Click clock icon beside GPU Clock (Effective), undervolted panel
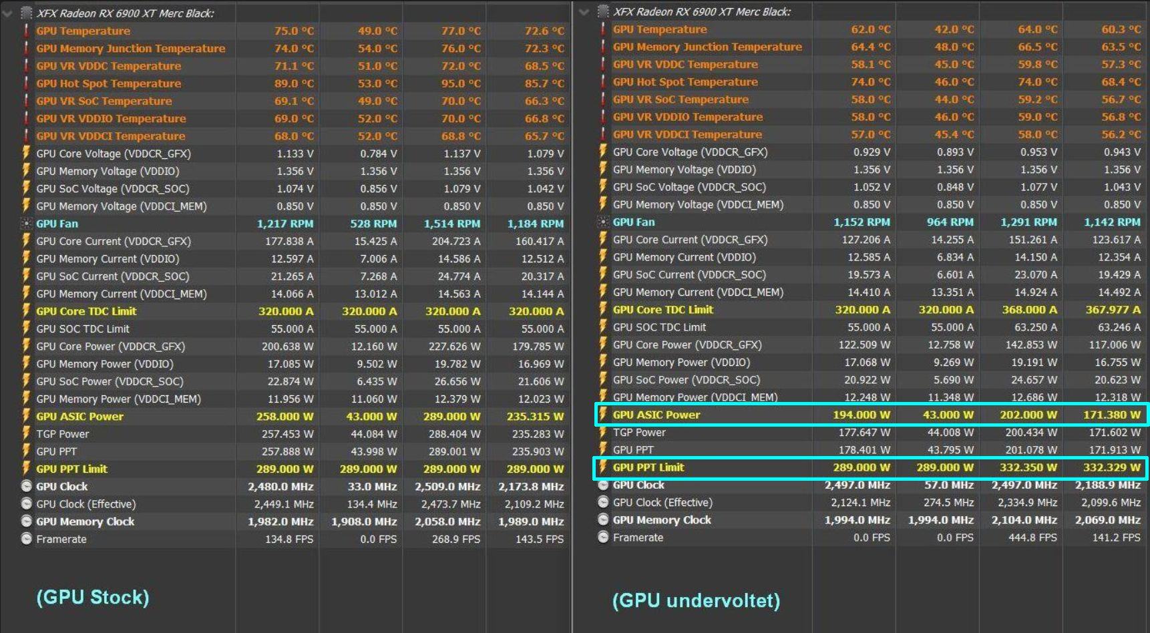Screen dimensions: 1150x633 (x=603, y=502)
